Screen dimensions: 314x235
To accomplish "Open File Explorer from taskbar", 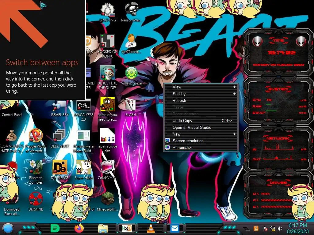I will pyautogui.click(x=103, y=229).
